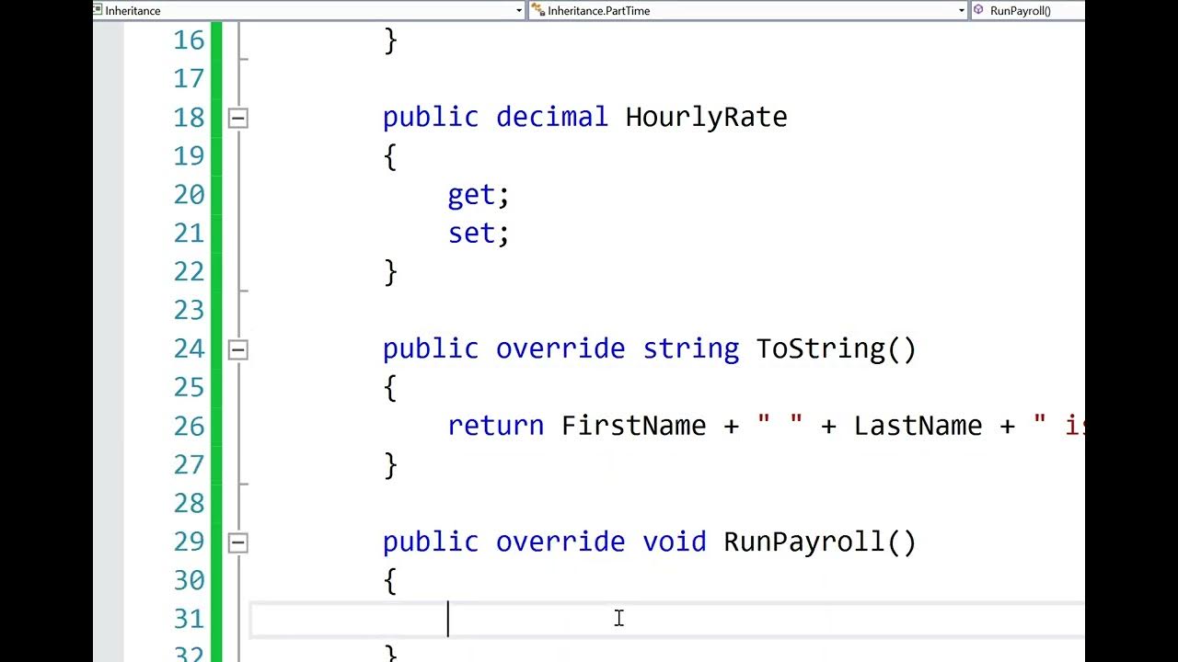This screenshot has width=1178, height=662.
Task: Click the closing brace on line 16
Action: [390, 40]
